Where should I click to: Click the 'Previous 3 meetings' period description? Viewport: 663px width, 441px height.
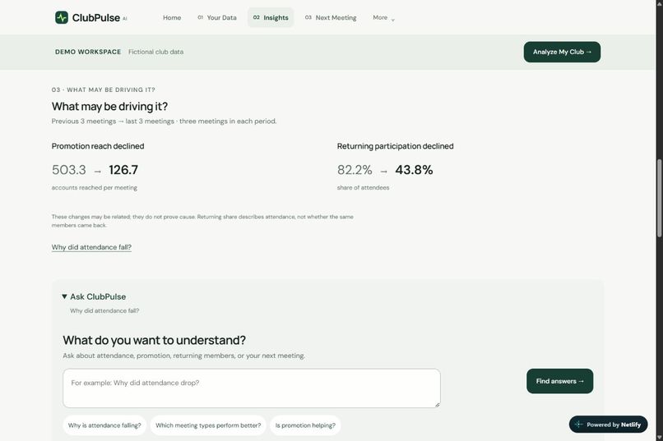click(164, 121)
